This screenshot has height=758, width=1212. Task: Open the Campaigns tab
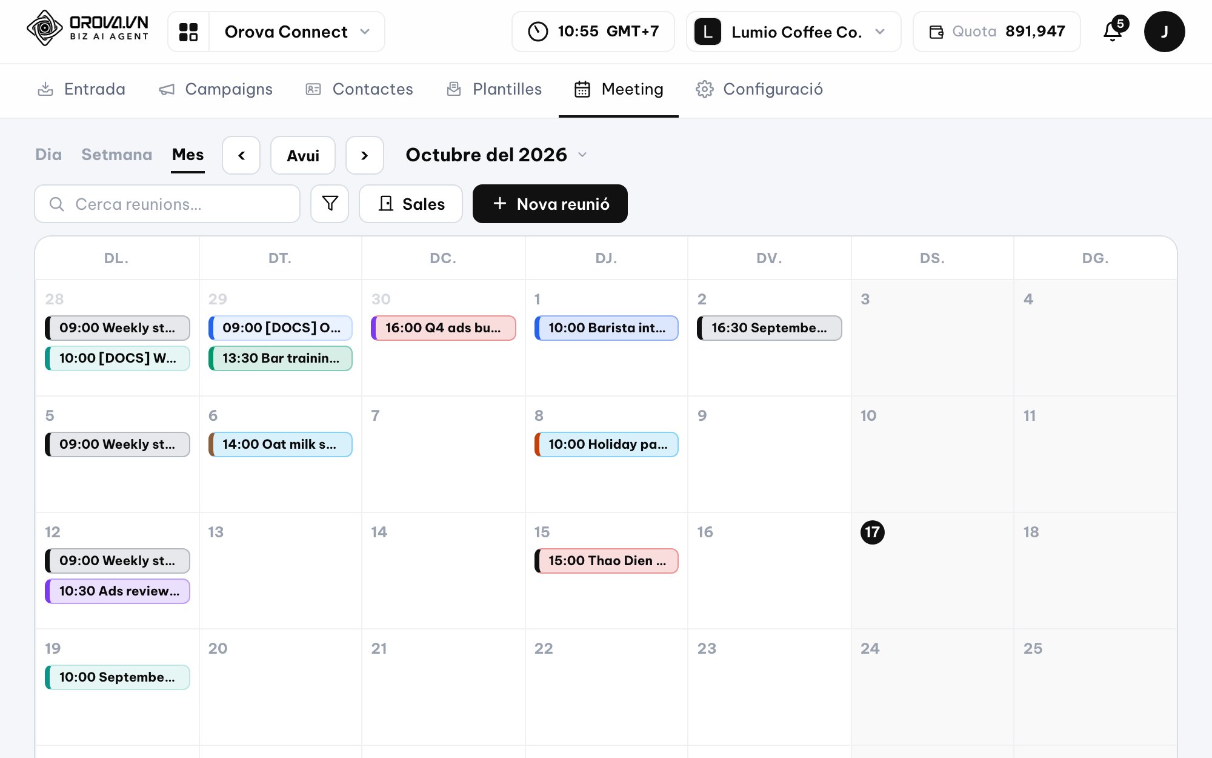216,89
